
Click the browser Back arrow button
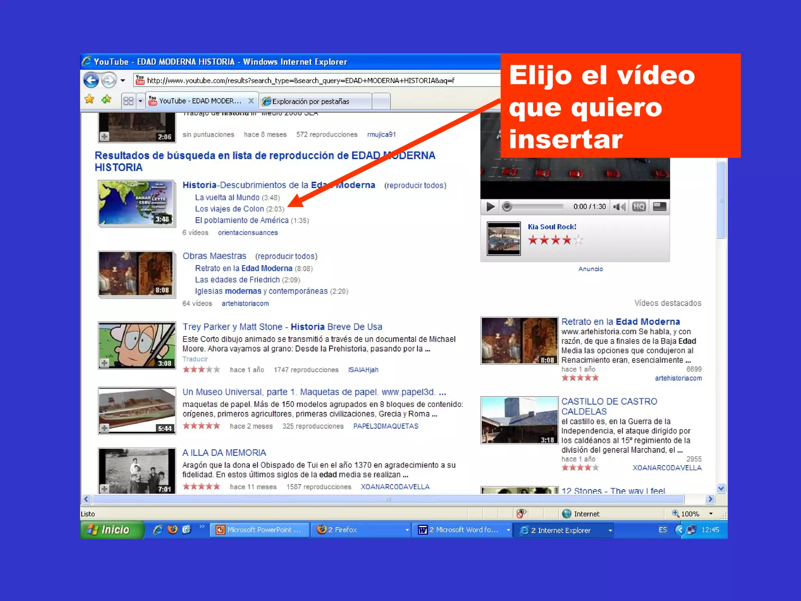click(x=91, y=81)
